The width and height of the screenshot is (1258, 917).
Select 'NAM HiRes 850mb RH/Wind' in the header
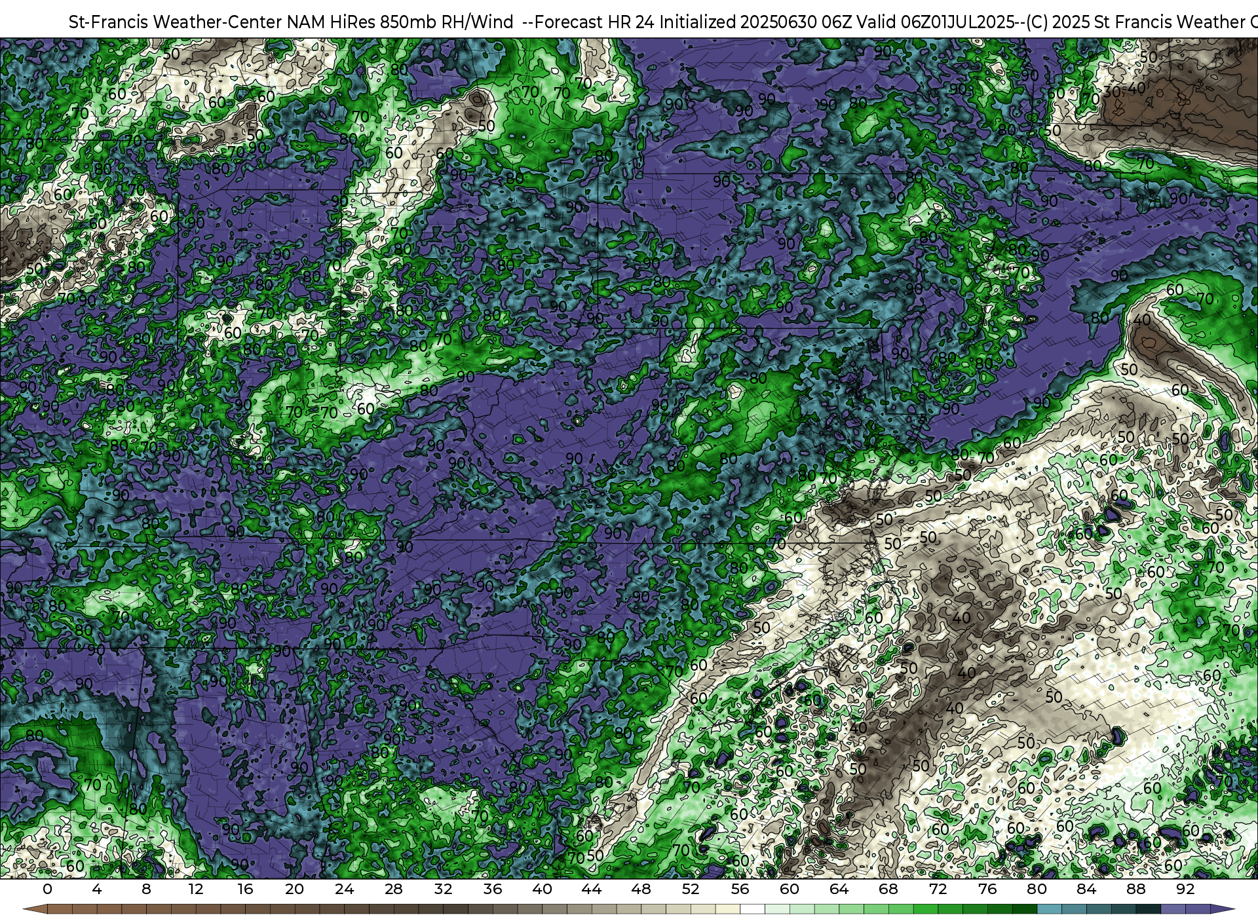[x=400, y=22]
